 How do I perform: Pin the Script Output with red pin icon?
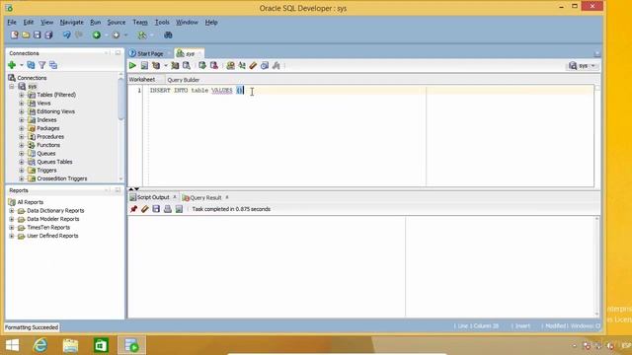[133, 209]
